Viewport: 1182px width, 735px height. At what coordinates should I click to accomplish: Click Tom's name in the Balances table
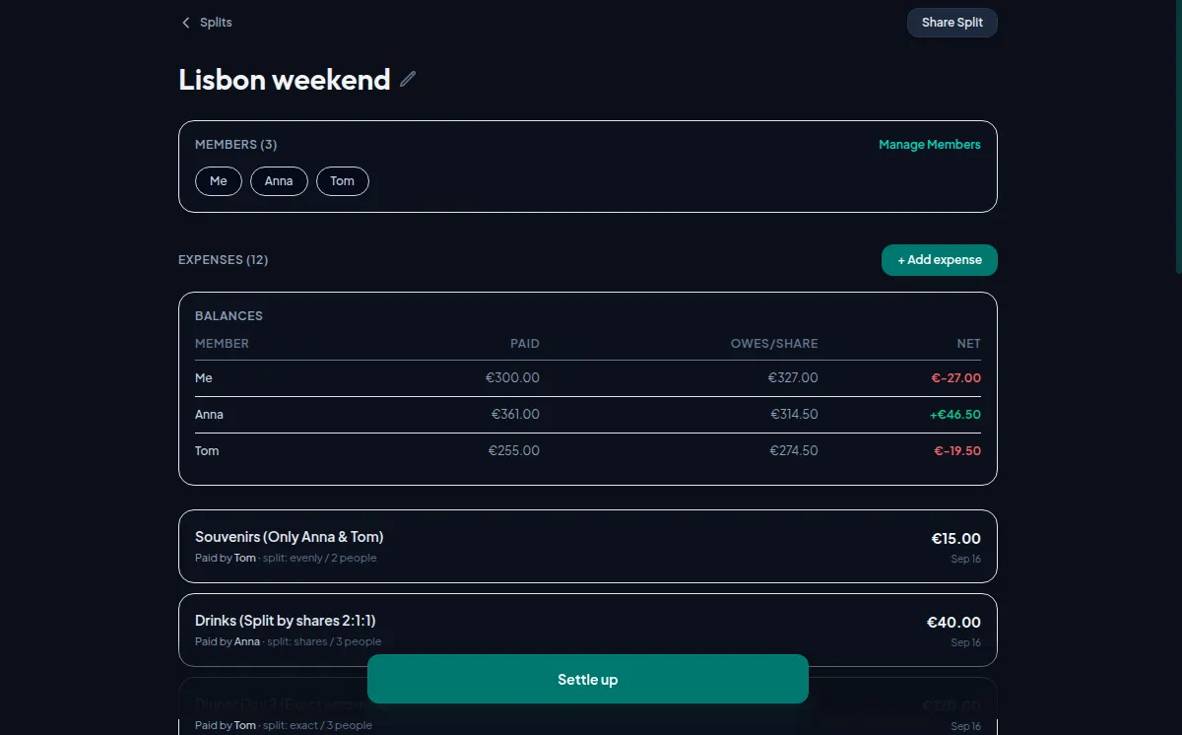click(207, 451)
